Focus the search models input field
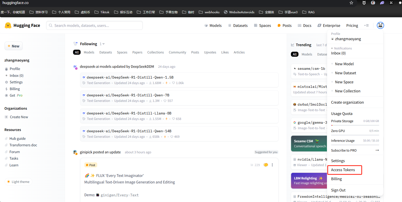 (94, 25)
